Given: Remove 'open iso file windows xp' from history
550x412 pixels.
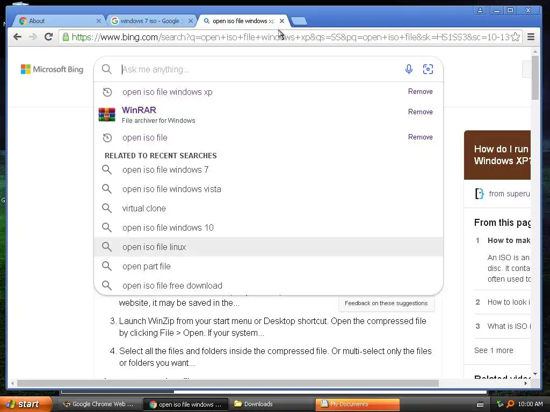Looking at the screenshot, I should point(420,91).
